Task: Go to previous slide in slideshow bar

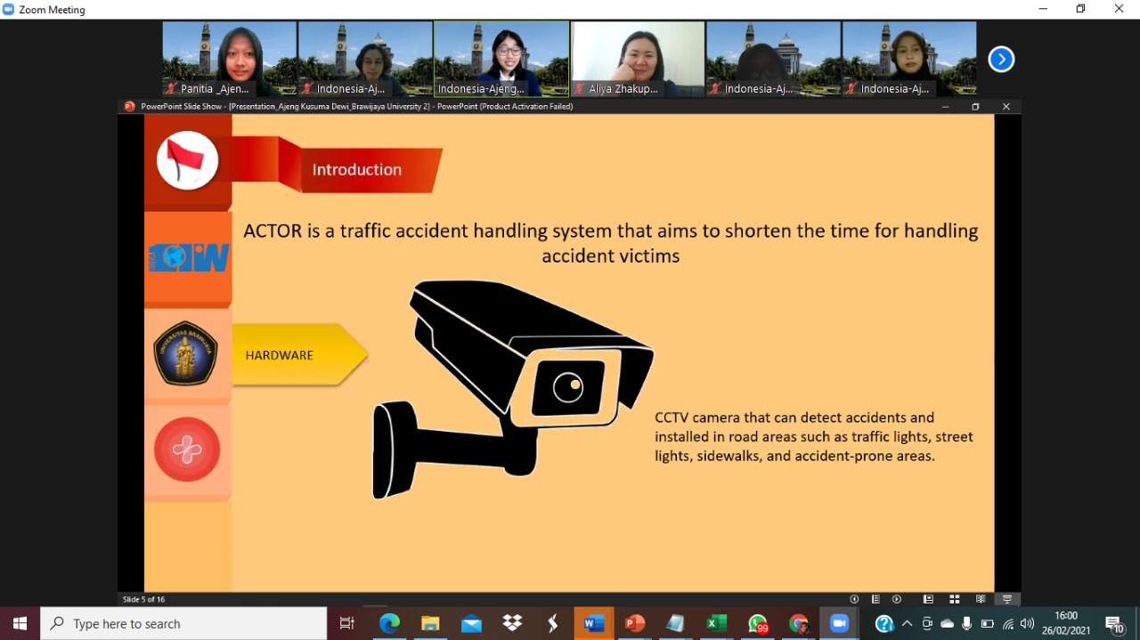Action: tap(854, 599)
